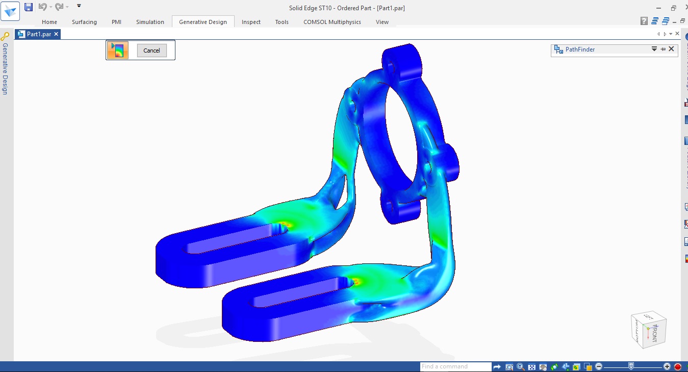Click the zoom-in plus button
The height and width of the screenshot is (372, 688).
coord(667,367)
